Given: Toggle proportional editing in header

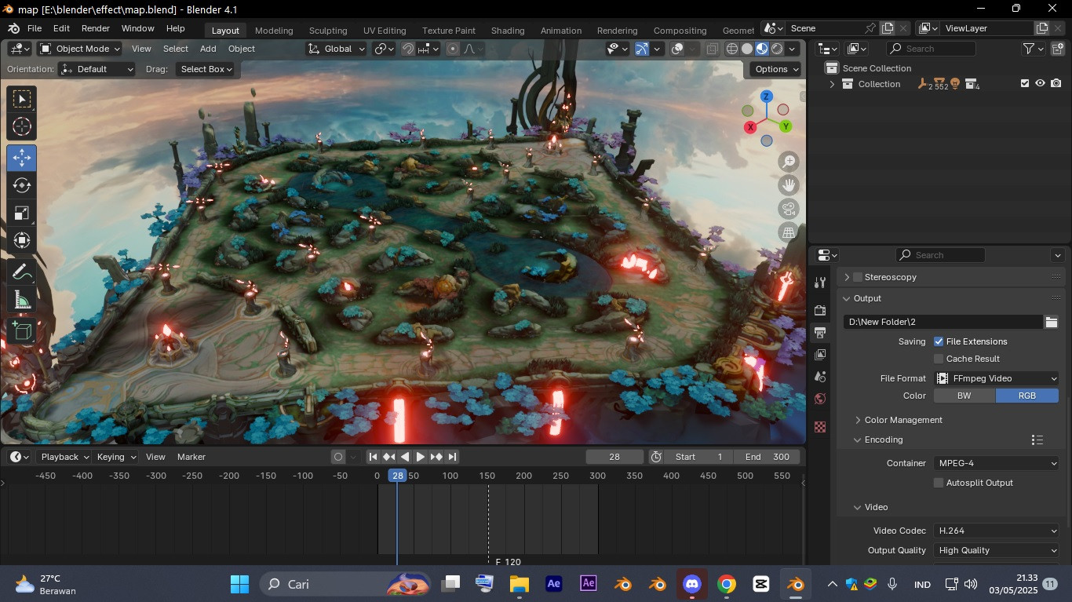Looking at the screenshot, I should point(453,49).
